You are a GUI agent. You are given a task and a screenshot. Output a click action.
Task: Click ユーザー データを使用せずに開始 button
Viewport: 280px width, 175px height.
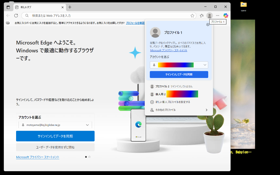click(x=55, y=147)
